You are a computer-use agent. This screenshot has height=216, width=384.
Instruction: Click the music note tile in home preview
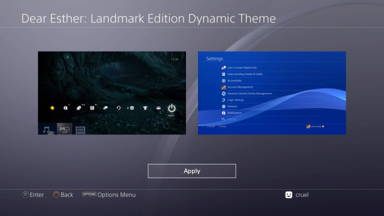pyautogui.click(x=47, y=129)
